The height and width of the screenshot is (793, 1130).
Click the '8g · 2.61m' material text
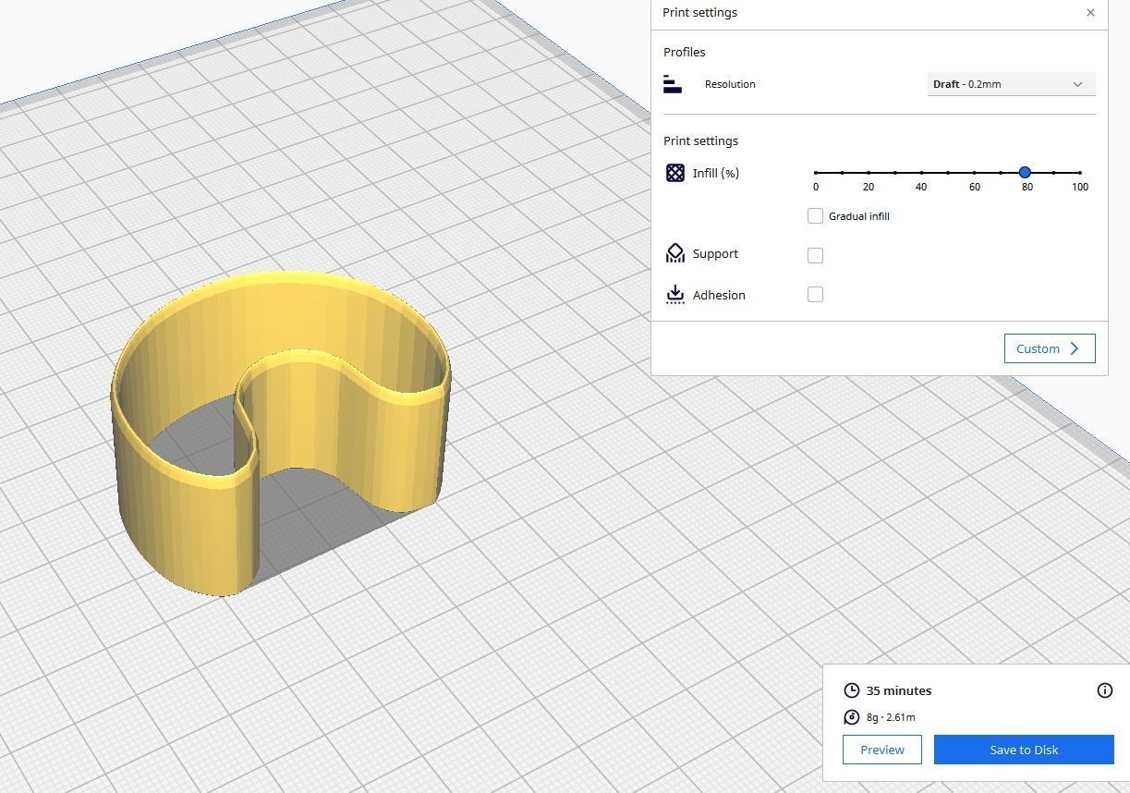[891, 717]
